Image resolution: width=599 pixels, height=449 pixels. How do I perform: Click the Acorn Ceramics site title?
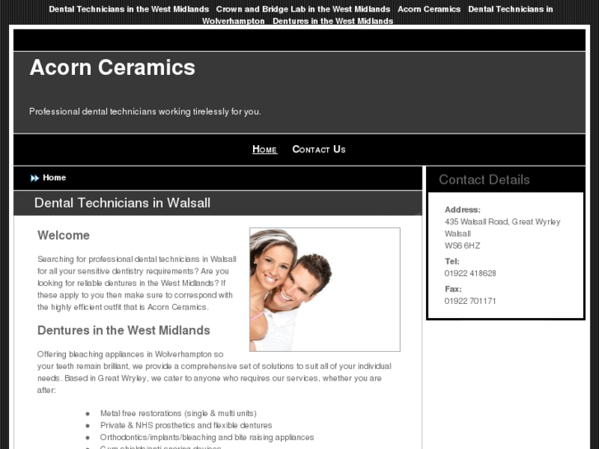[x=112, y=68]
